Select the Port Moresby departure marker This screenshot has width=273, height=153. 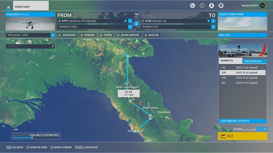135,131
